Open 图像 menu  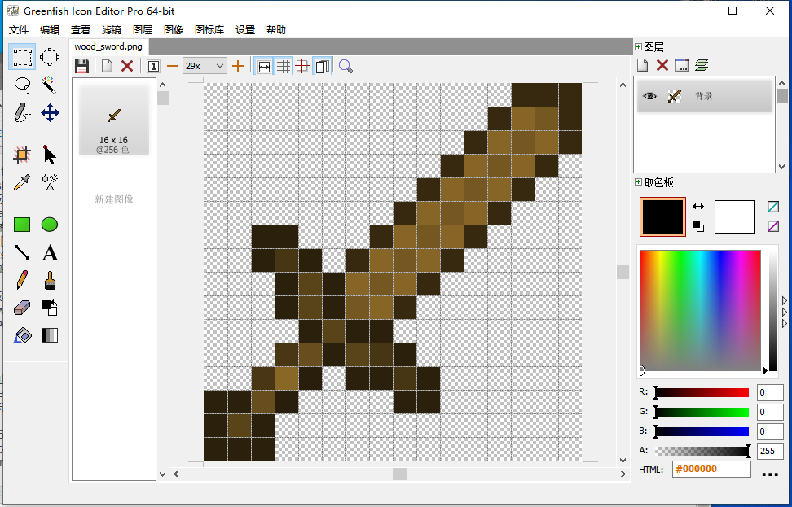[174, 30]
